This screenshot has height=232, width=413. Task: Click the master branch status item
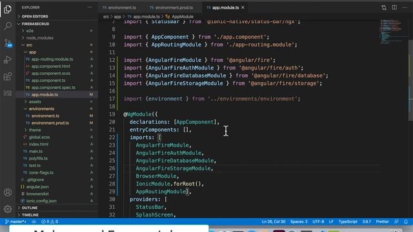click(x=15, y=222)
